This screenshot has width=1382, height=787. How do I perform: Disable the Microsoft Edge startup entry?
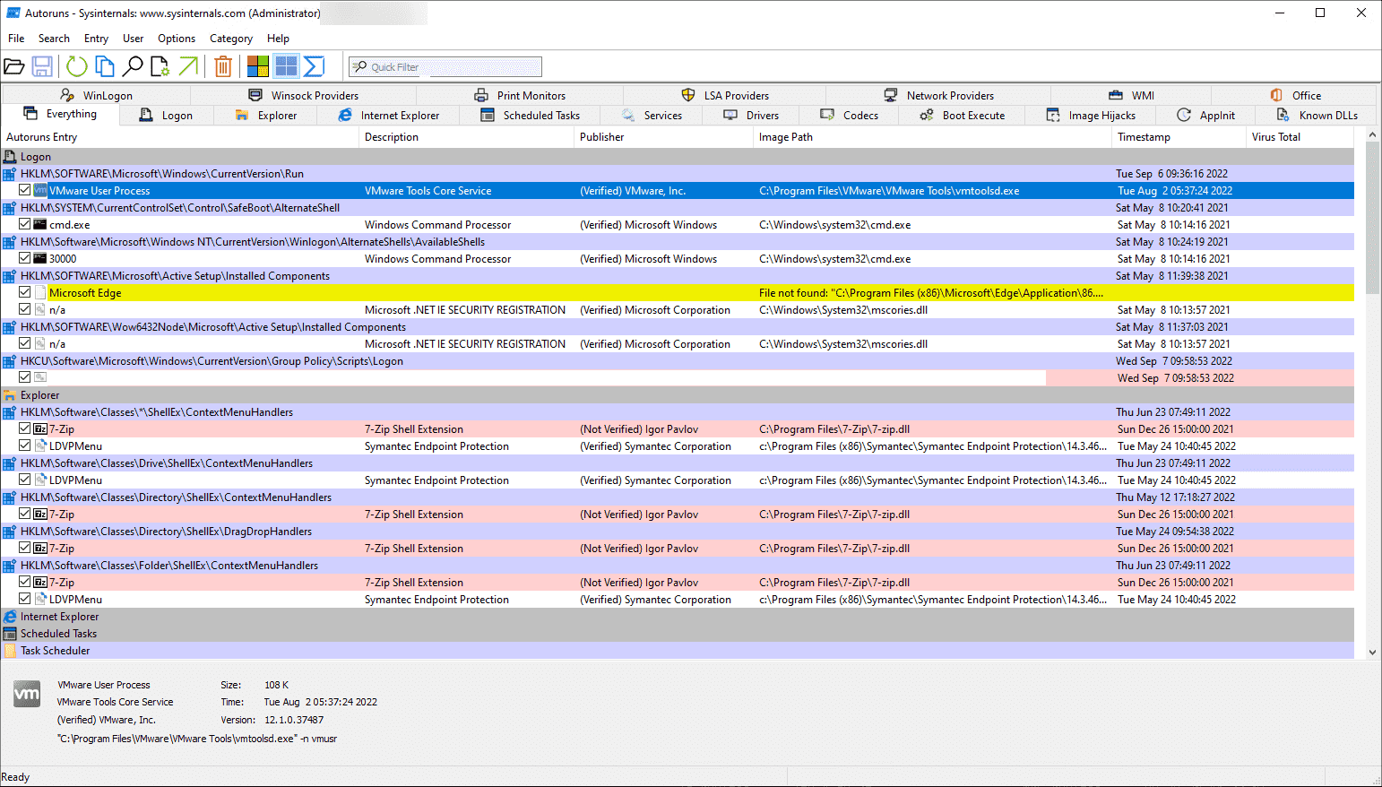pos(24,292)
